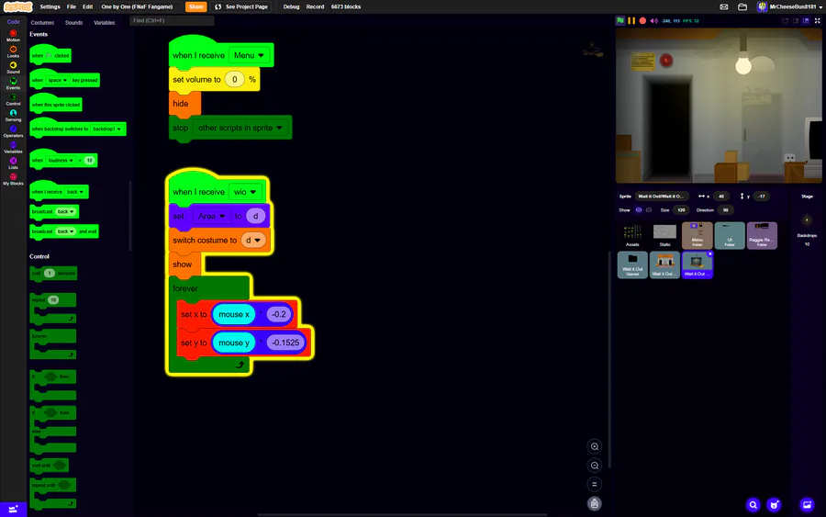Image resolution: width=826 pixels, height=517 pixels.
Task: Click the add extension button at bottom-left
Action: point(13,509)
